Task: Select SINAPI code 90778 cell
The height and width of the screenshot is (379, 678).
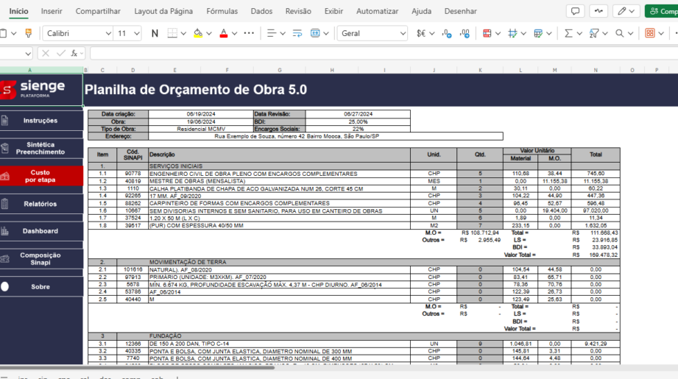Action: pos(133,174)
